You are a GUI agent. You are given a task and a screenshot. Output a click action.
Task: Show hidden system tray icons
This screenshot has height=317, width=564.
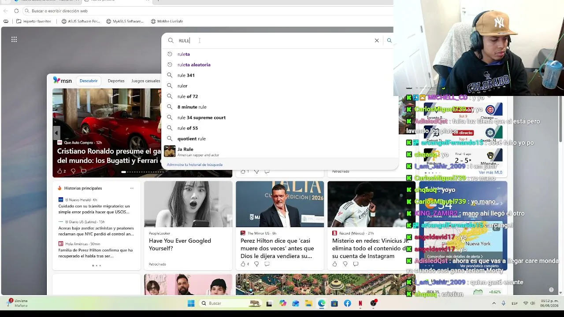pyautogui.click(x=494, y=303)
